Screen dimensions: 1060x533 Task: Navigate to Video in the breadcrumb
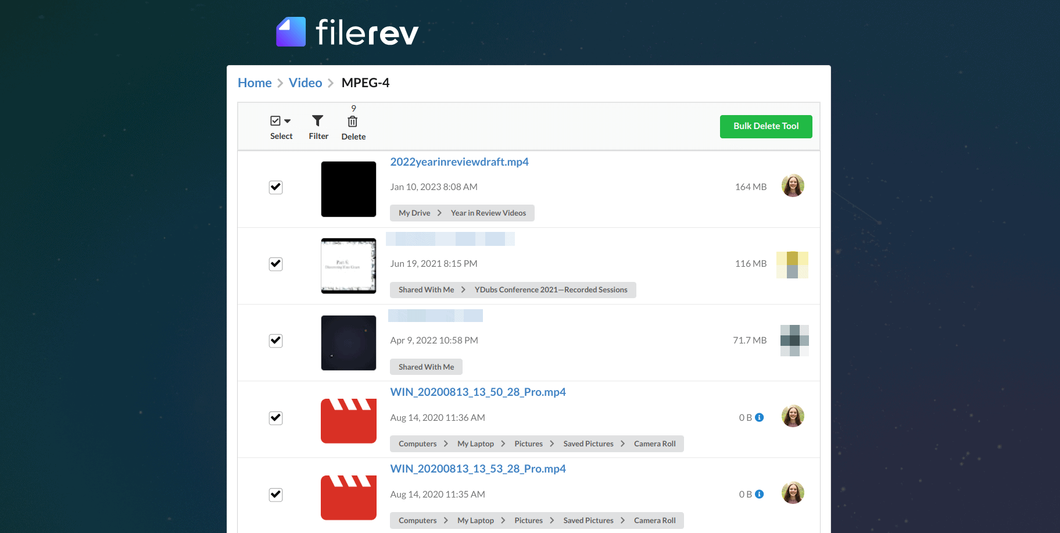pos(305,83)
